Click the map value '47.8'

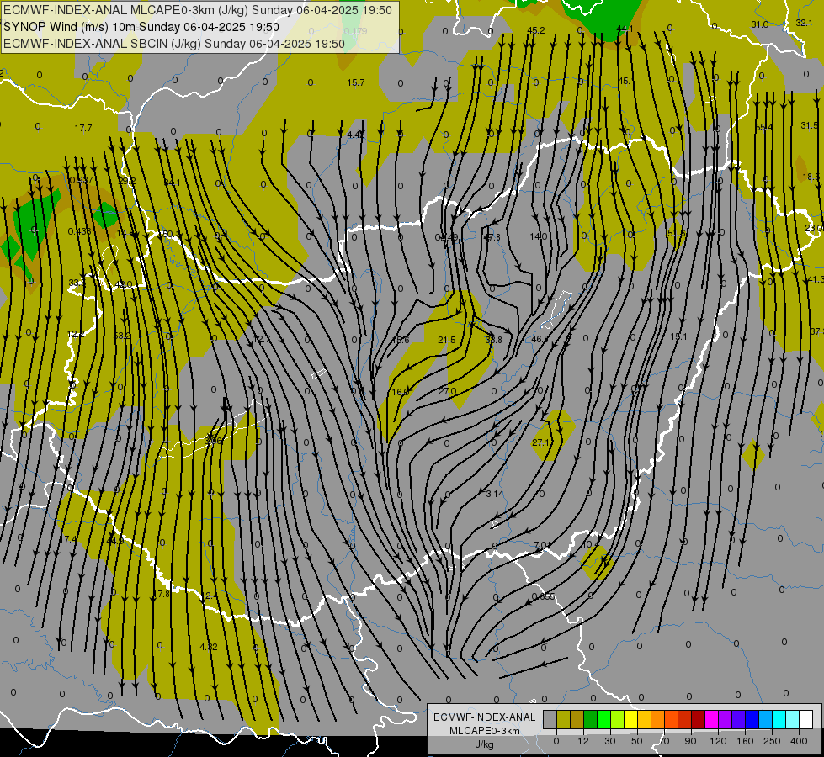[492, 237]
